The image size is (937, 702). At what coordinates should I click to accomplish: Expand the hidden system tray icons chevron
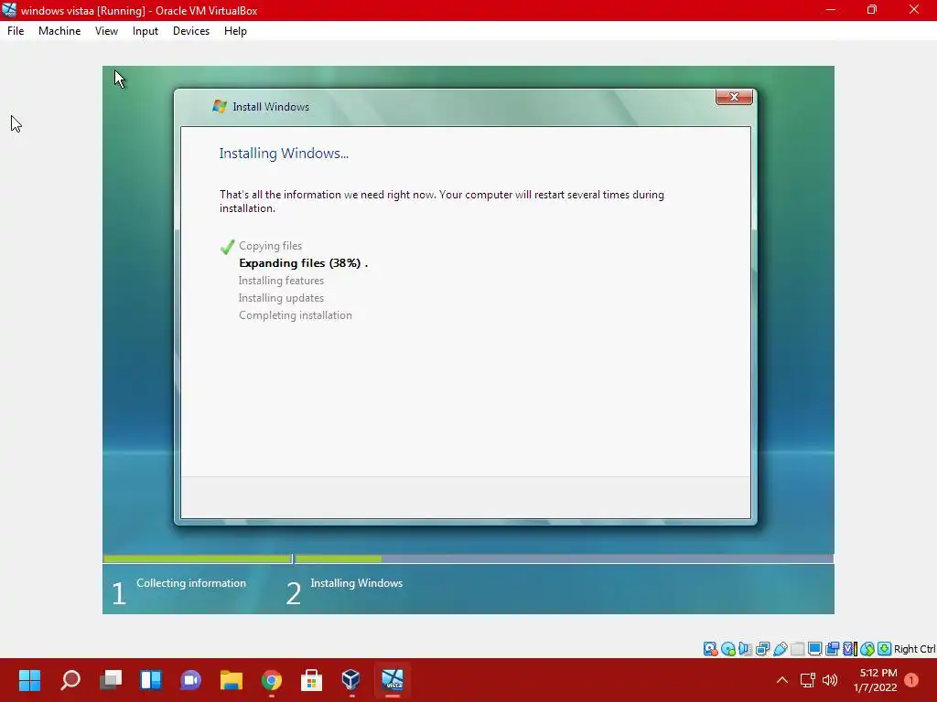[782, 680]
